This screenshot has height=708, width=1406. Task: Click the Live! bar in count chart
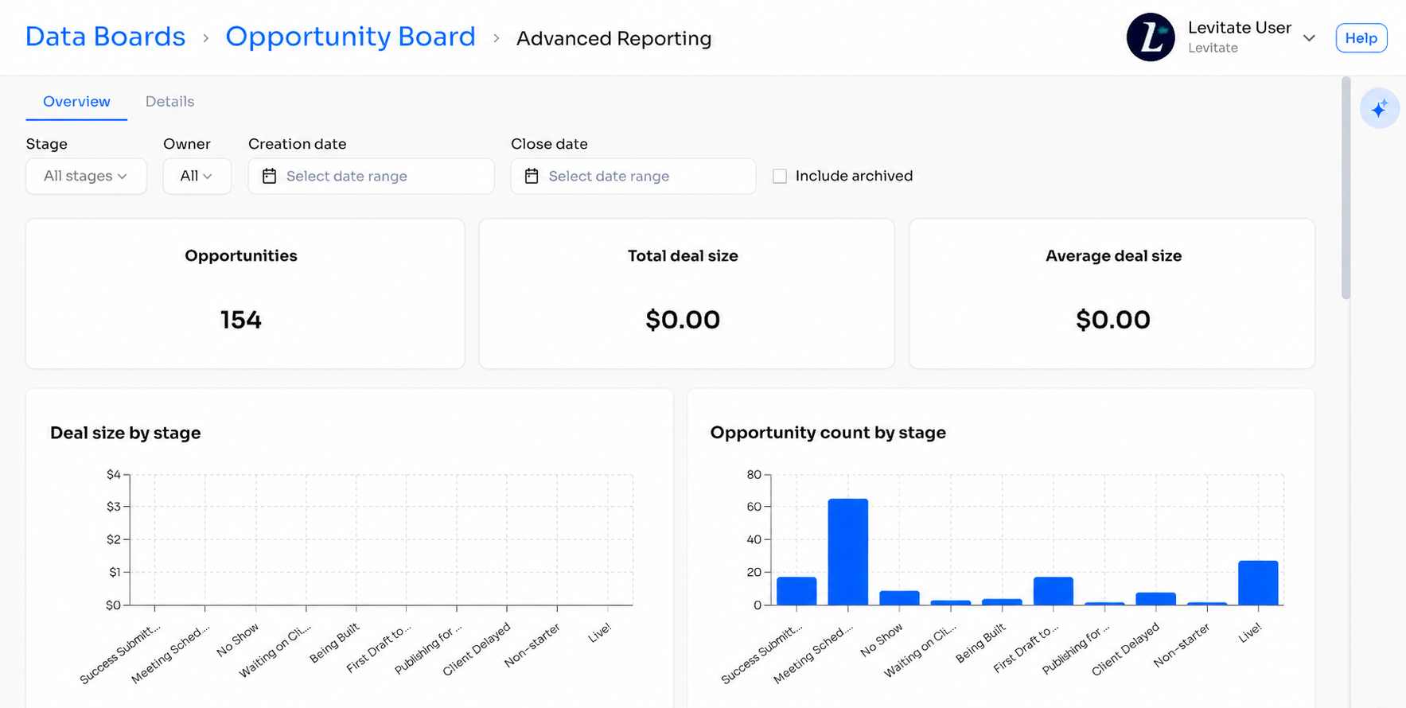point(1258,583)
